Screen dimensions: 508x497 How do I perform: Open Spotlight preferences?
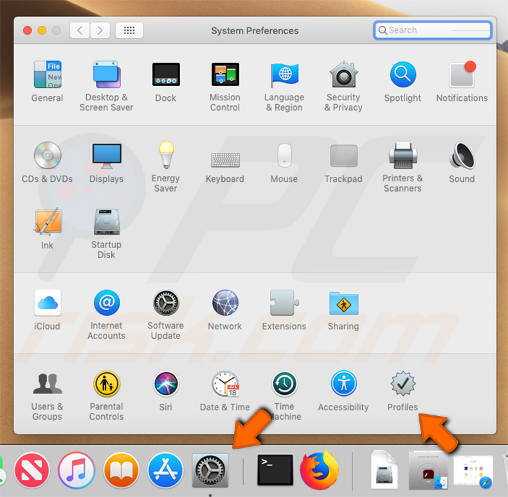point(403,75)
